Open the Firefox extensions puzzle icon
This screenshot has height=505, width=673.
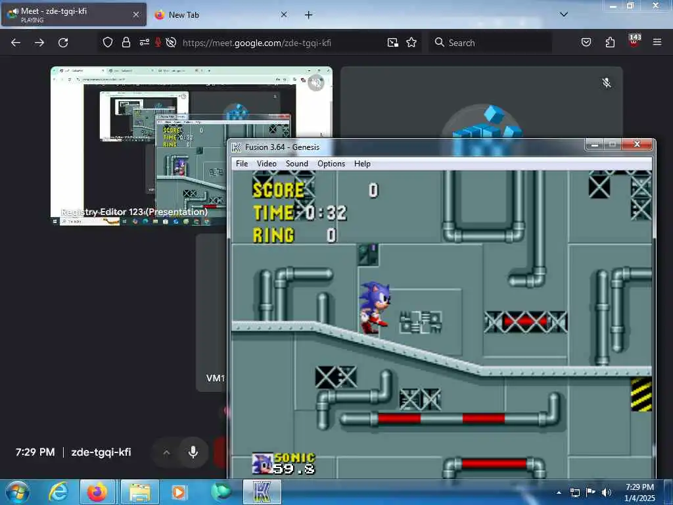(x=610, y=42)
